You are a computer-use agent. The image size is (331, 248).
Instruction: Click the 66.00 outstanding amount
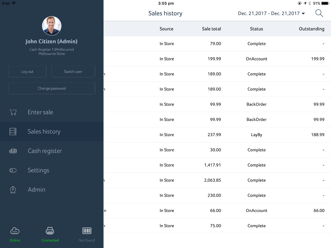pos(319,211)
